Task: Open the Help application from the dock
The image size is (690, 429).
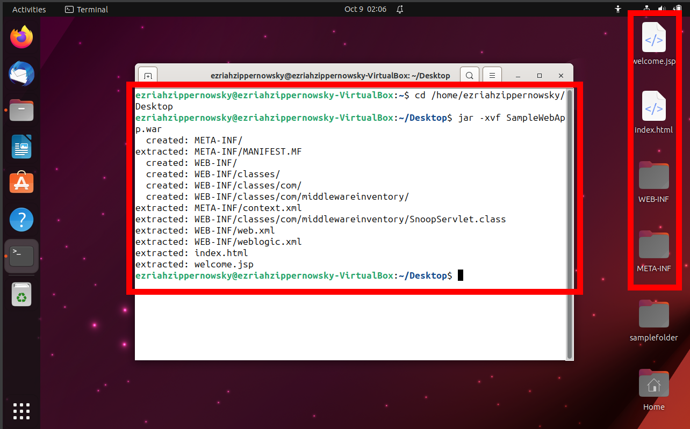Action: (21, 219)
